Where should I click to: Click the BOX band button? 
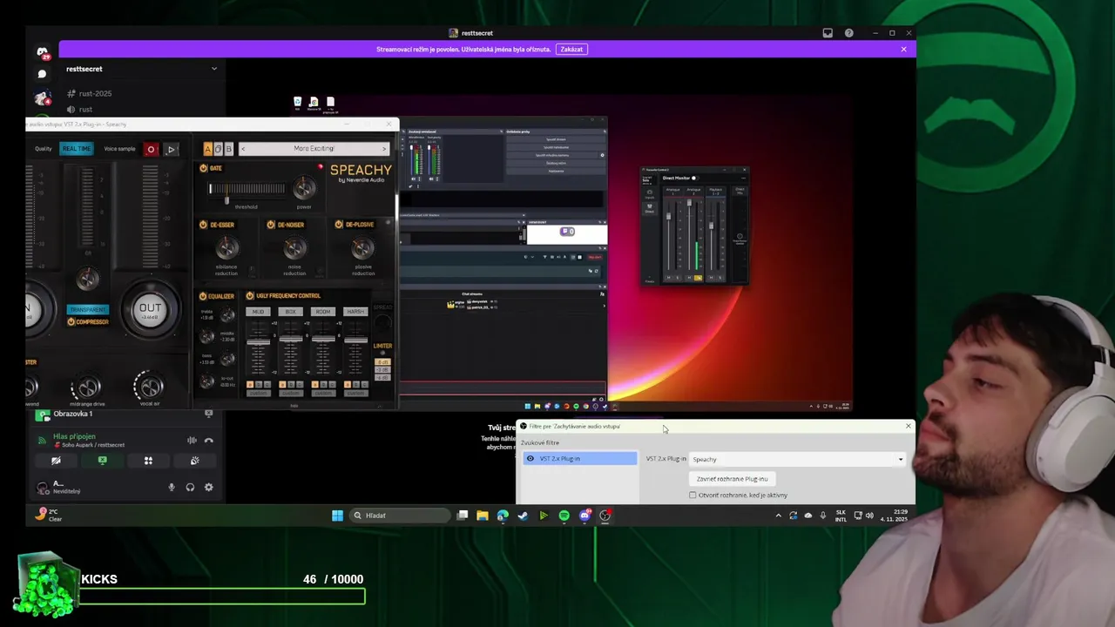[291, 312]
